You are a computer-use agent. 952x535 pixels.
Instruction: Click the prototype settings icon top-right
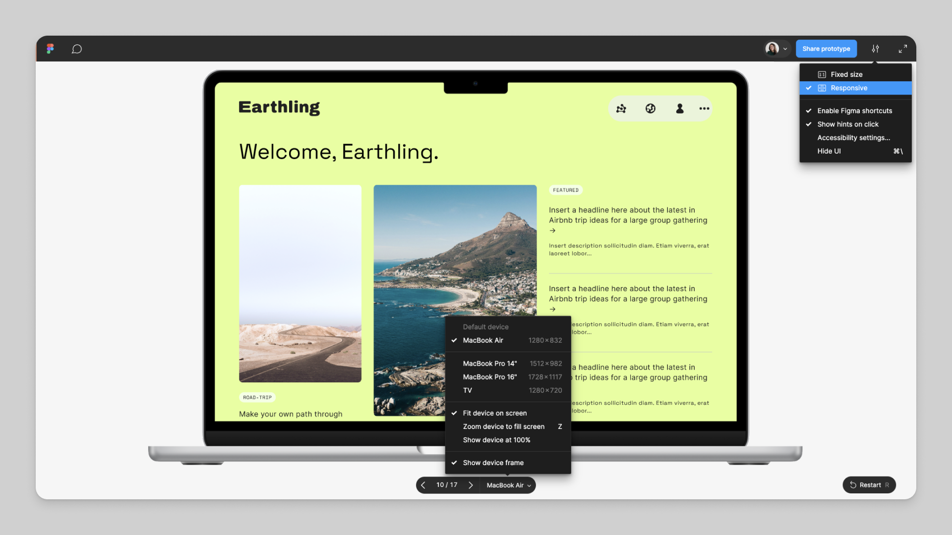tap(876, 49)
